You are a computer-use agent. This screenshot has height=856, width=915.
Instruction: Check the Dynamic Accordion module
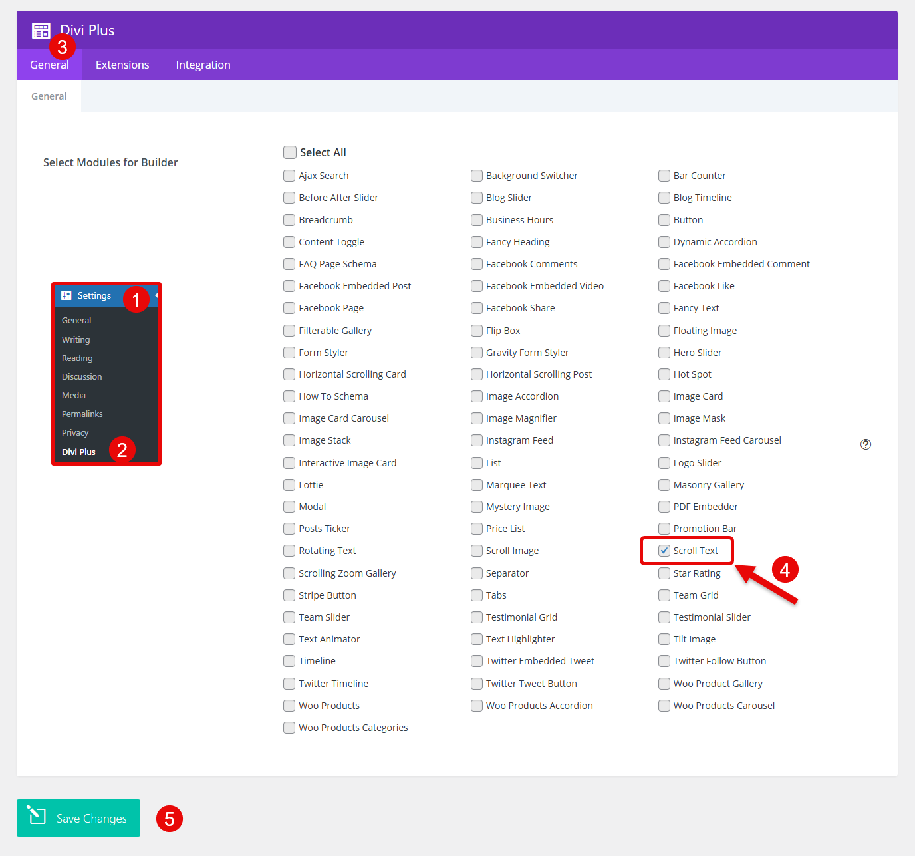point(664,242)
